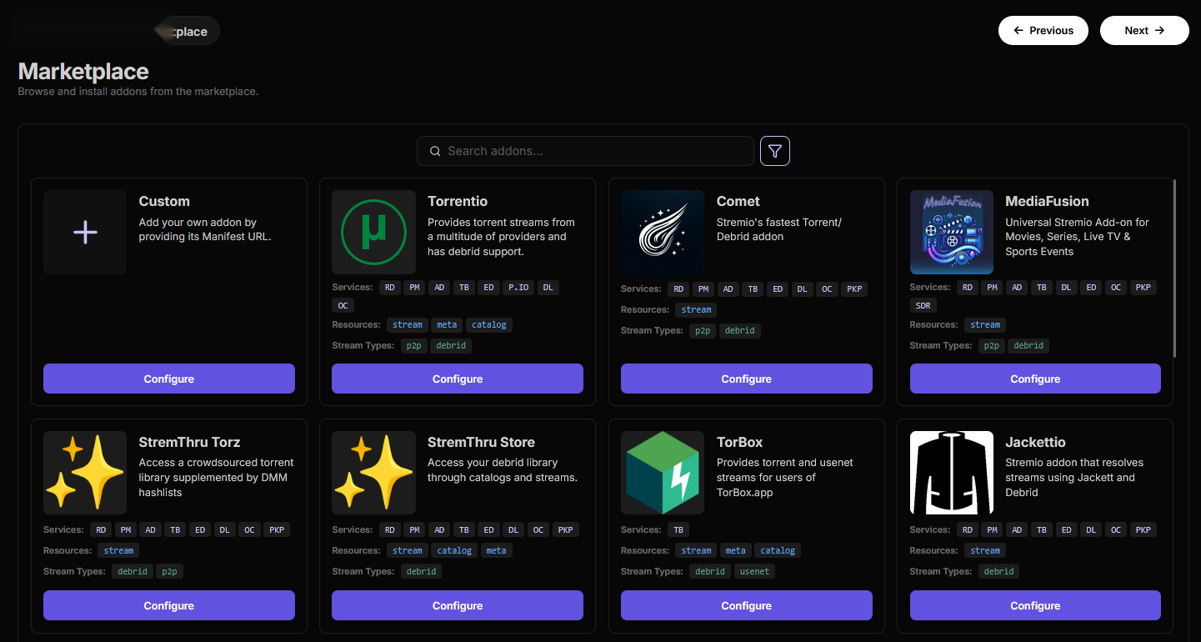Screen dimensions: 1201x642
Task: Configure the Comet addon
Action: click(746, 379)
